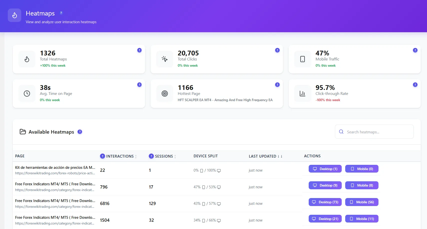Click help icon on Total Heatmaps card
The image size is (427, 229).
[x=139, y=50]
